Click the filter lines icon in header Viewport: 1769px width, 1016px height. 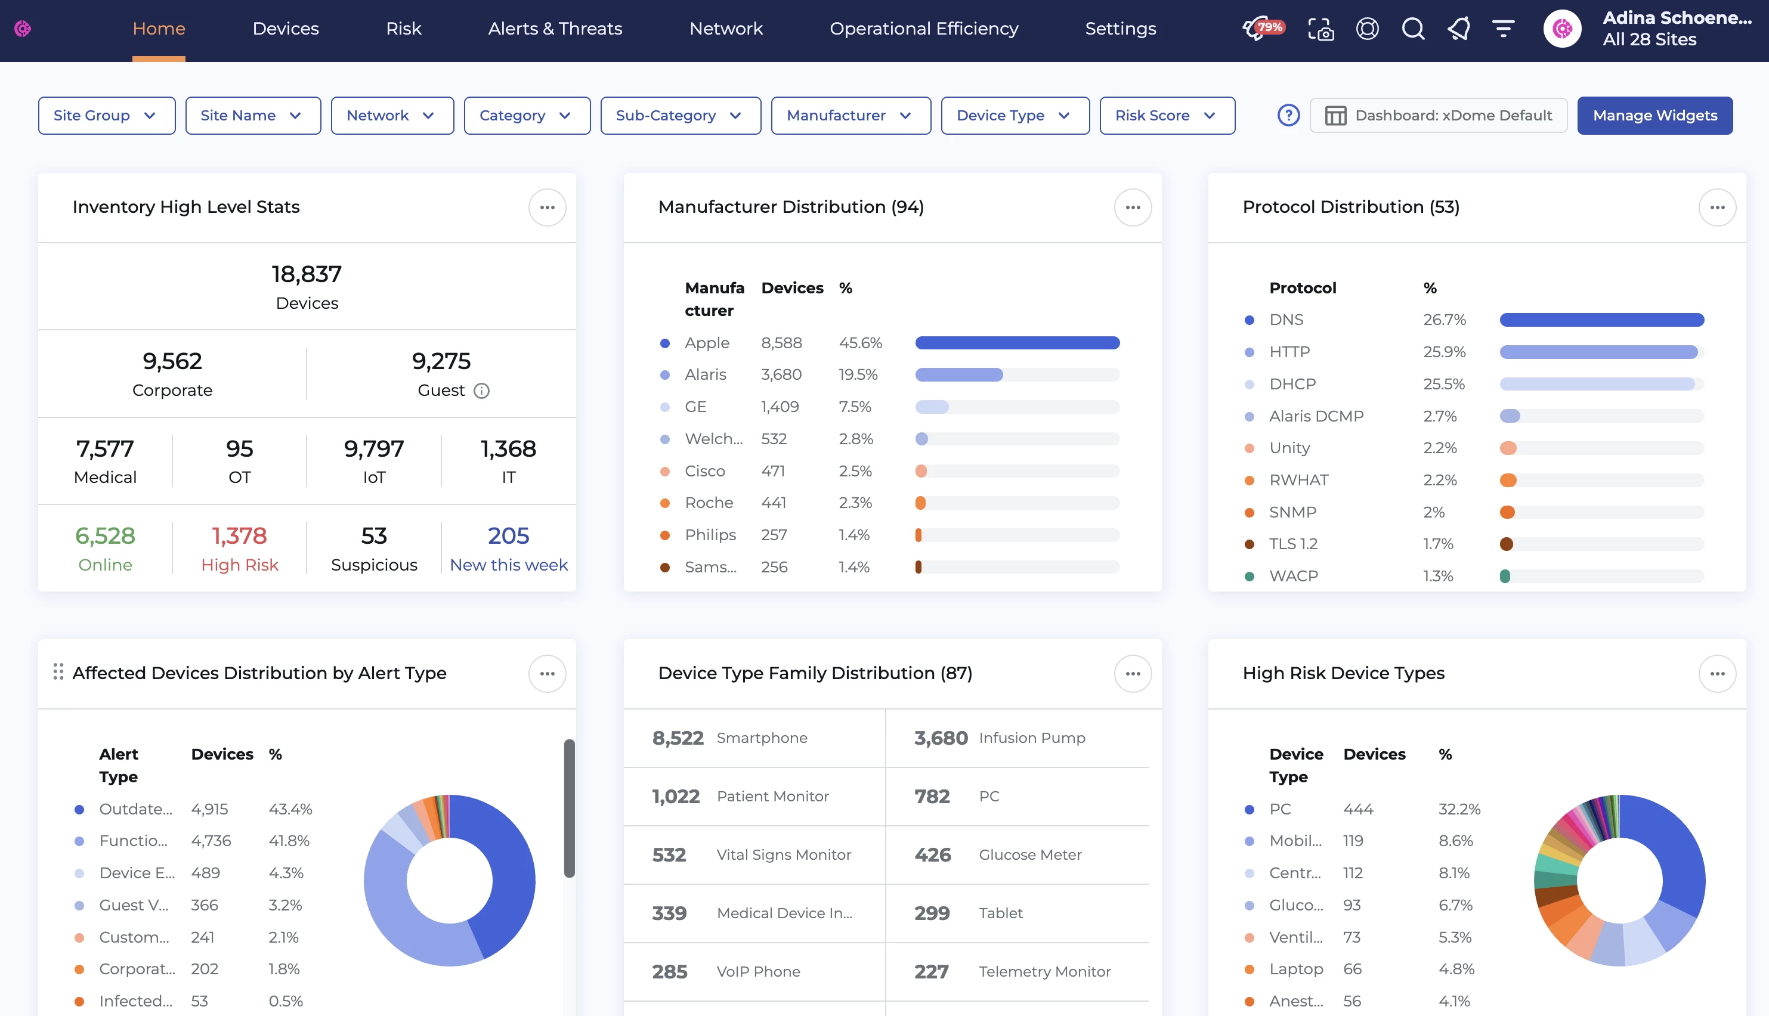pyautogui.click(x=1503, y=29)
